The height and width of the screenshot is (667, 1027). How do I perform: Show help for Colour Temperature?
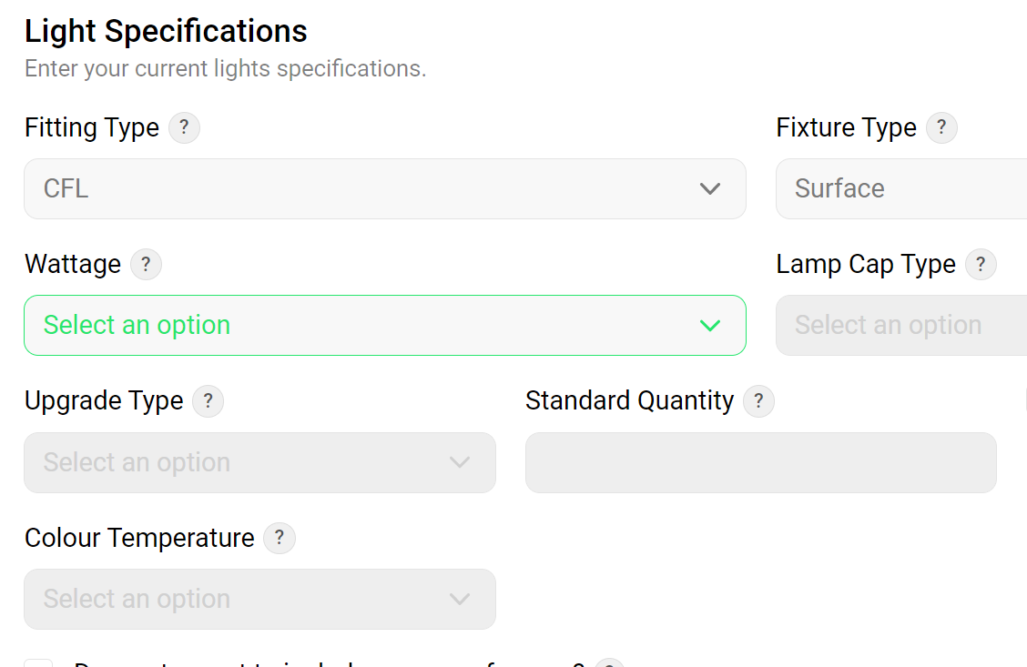coord(280,538)
